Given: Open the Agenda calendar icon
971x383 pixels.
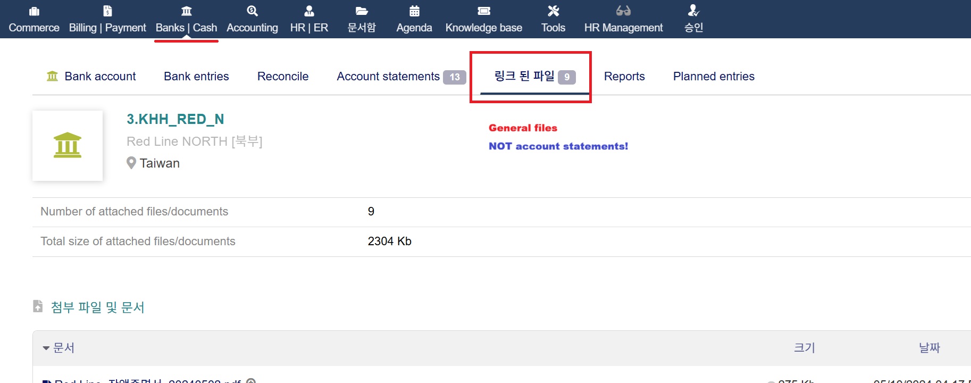Looking at the screenshot, I should coord(414,11).
